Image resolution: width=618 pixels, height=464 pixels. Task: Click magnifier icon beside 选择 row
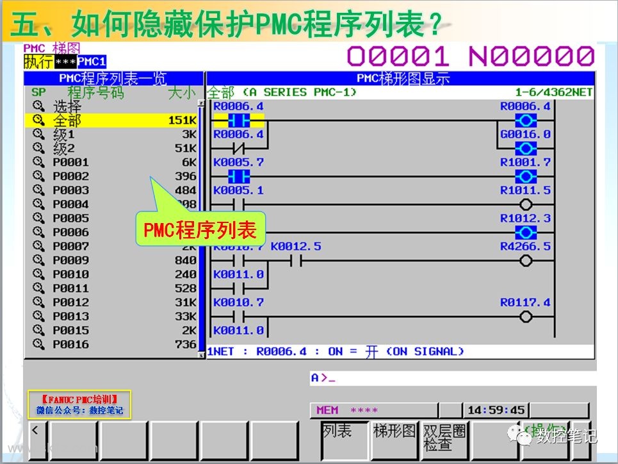coord(38,106)
